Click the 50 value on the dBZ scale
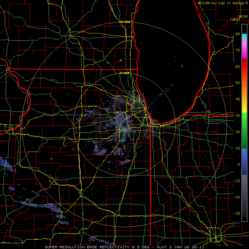 [x=238, y=83]
